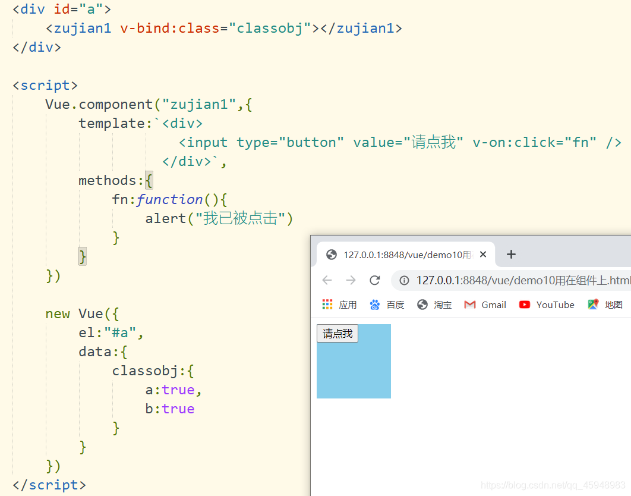This screenshot has height=496, width=631.
Task: Click the Baidu paw bookmark icon
Action: (375, 304)
